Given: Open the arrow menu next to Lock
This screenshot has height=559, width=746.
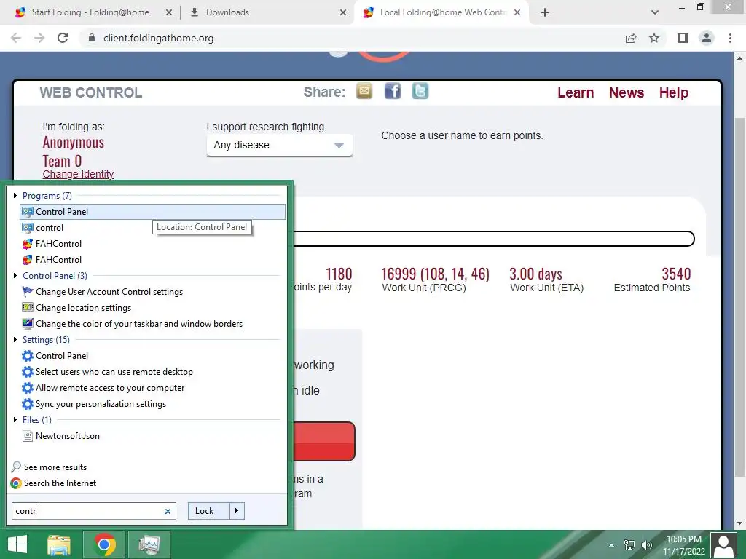Looking at the screenshot, I should coord(237,511).
